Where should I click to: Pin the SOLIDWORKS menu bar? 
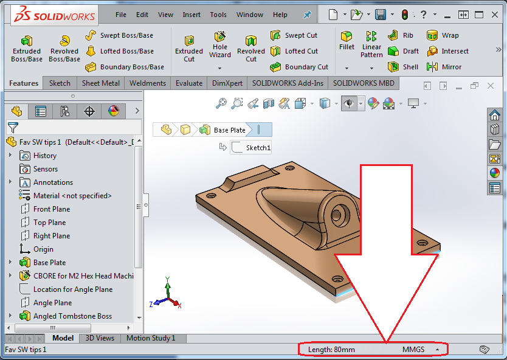(307, 15)
